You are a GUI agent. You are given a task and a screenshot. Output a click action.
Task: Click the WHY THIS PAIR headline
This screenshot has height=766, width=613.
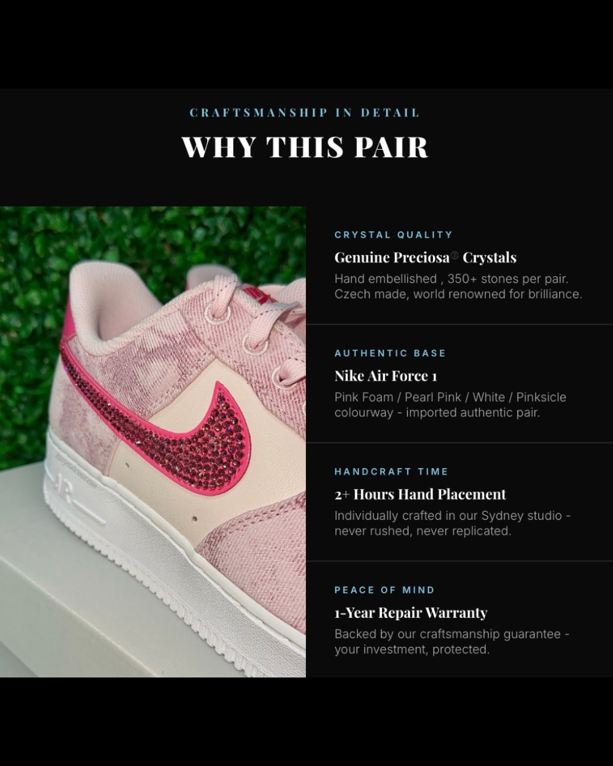[305, 147]
